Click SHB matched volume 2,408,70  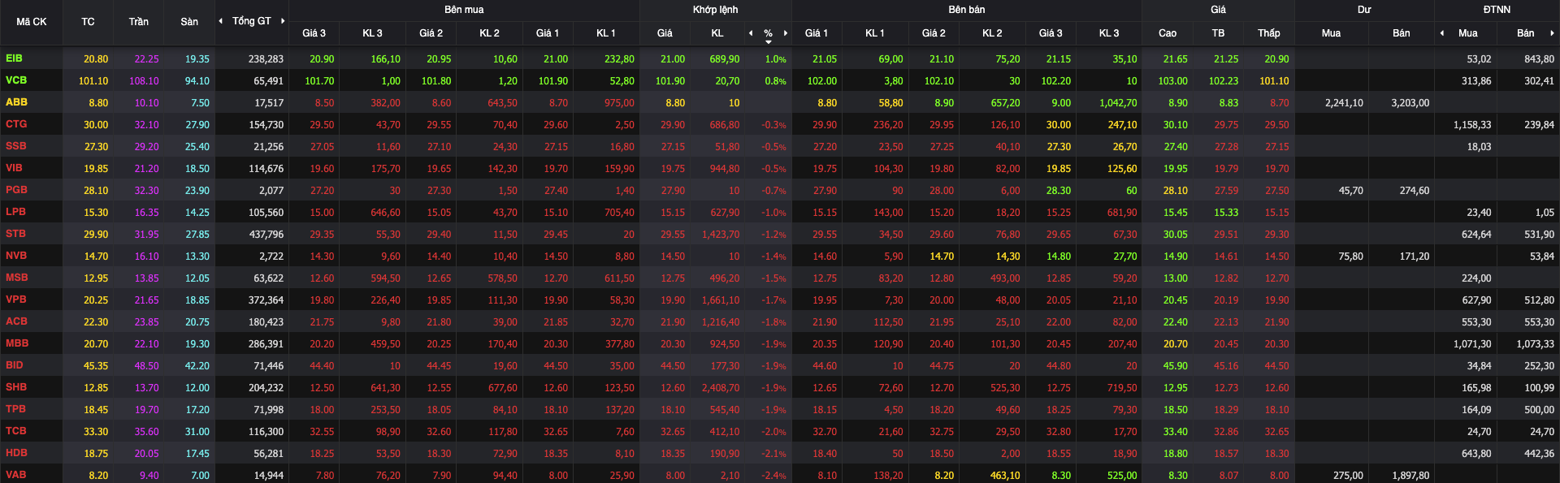click(x=721, y=388)
